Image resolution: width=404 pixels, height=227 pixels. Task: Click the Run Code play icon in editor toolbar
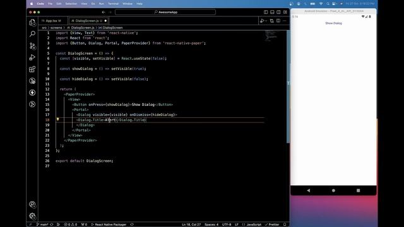coord(262,21)
